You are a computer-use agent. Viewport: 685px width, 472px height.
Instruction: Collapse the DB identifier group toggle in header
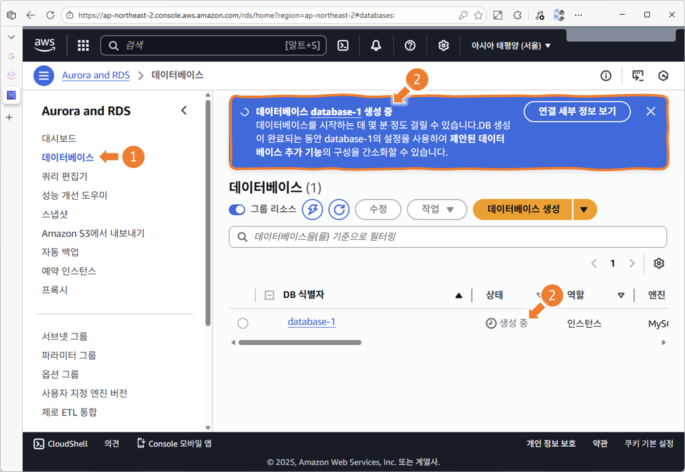click(269, 295)
